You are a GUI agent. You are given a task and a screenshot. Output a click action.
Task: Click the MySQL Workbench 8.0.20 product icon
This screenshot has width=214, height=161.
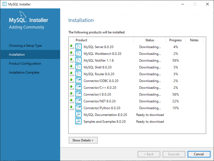pos(78,54)
